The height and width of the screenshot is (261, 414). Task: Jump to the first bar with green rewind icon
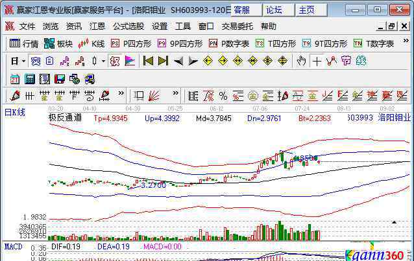pos(147,61)
